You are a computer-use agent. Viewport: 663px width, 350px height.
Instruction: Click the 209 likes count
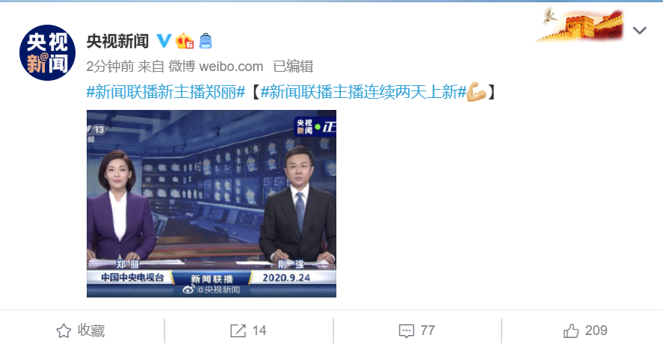tap(596, 331)
